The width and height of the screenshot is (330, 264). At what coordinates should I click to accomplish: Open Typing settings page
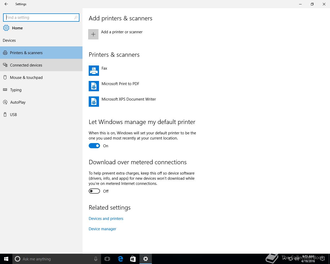click(x=41, y=90)
